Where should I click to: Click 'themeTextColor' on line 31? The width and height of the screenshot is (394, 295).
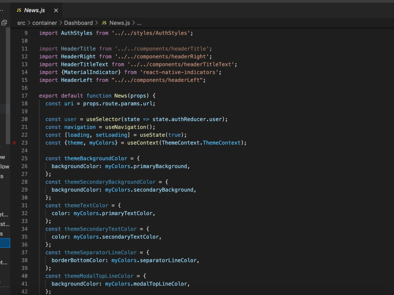point(86,205)
